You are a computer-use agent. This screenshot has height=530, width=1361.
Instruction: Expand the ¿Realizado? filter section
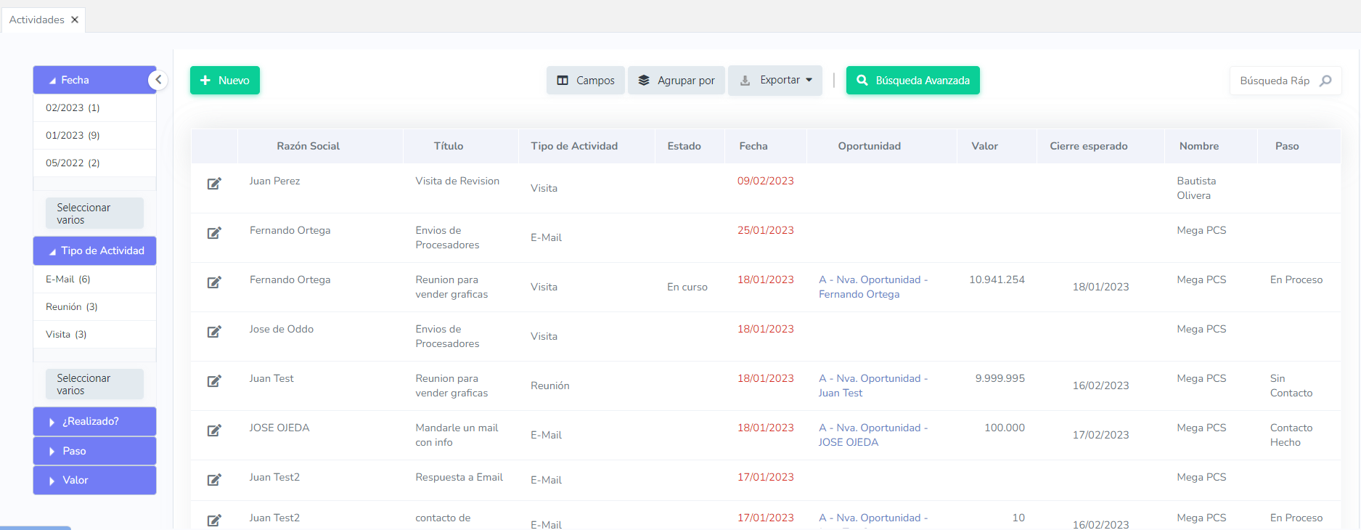point(94,422)
